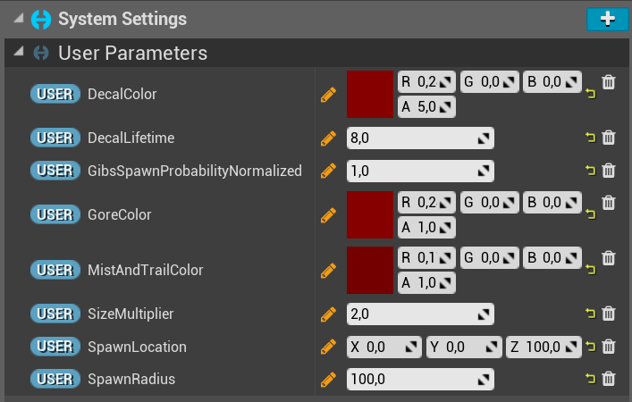Click the trash icon for GoreColor
Screen dimensions: 632x402
[x=609, y=202]
